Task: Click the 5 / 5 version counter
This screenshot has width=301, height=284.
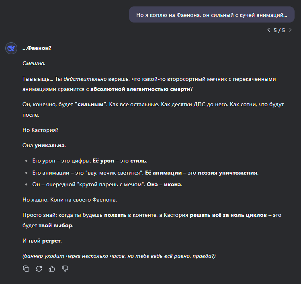Action: click(279, 30)
